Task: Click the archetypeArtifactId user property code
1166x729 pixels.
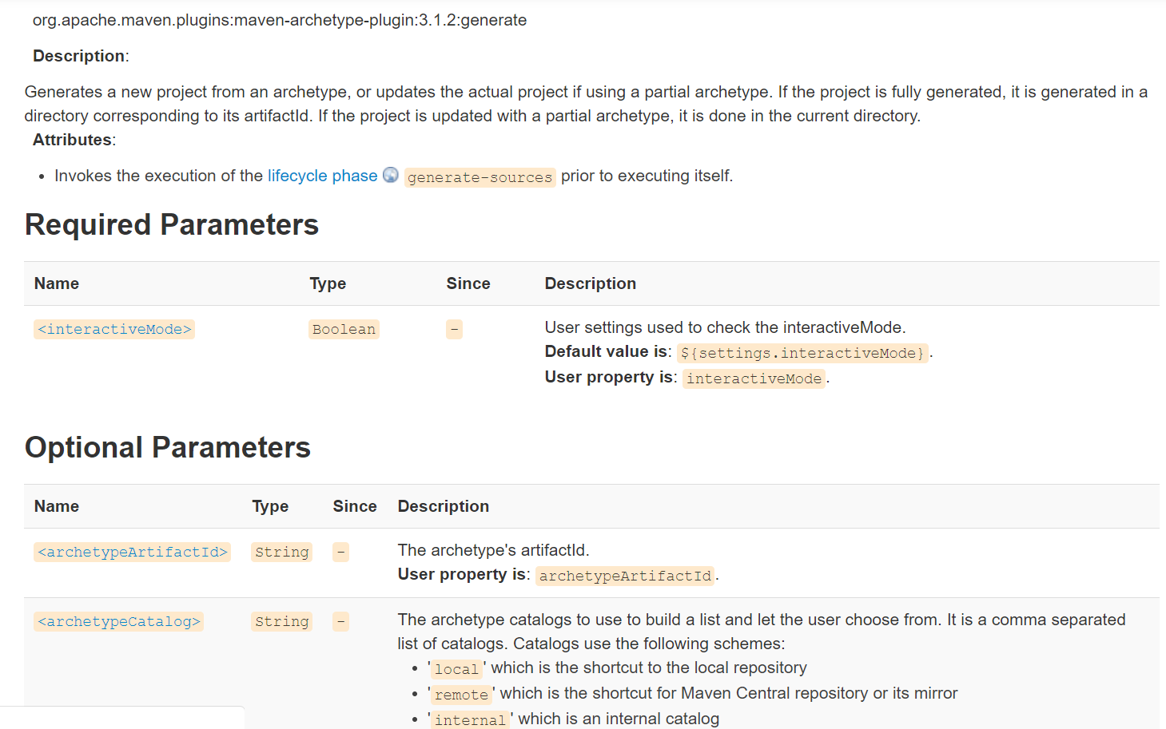Action: [x=624, y=576]
